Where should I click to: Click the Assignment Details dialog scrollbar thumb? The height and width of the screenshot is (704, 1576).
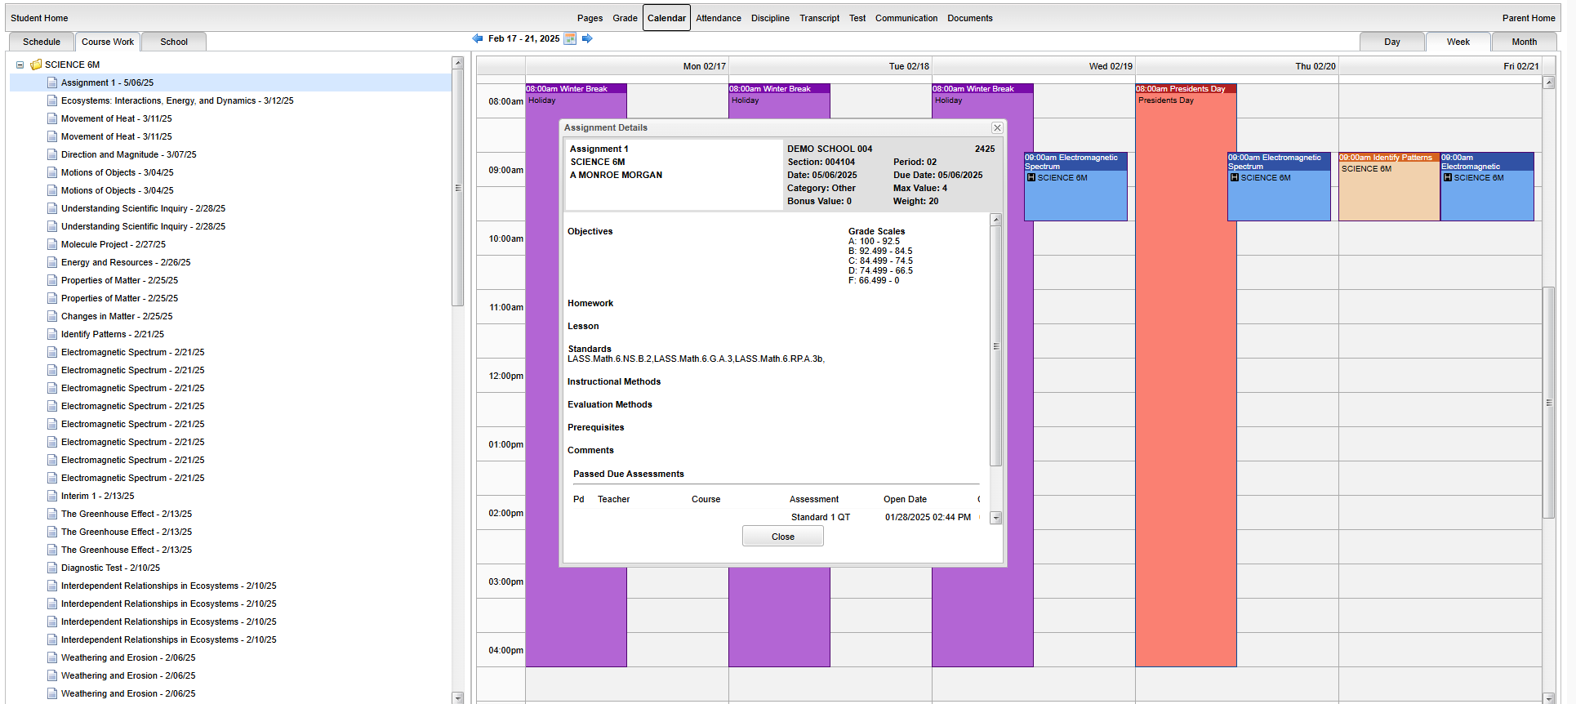995,345
